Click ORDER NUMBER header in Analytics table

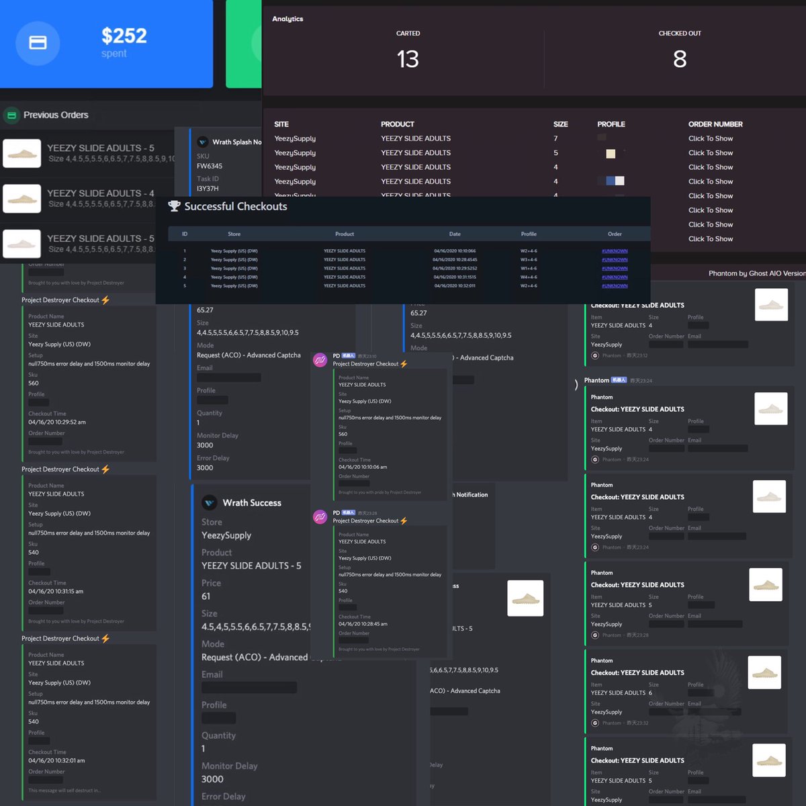[x=715, y=124]
